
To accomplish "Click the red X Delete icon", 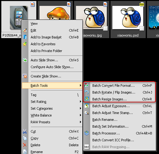I will [x=25, y=145].
